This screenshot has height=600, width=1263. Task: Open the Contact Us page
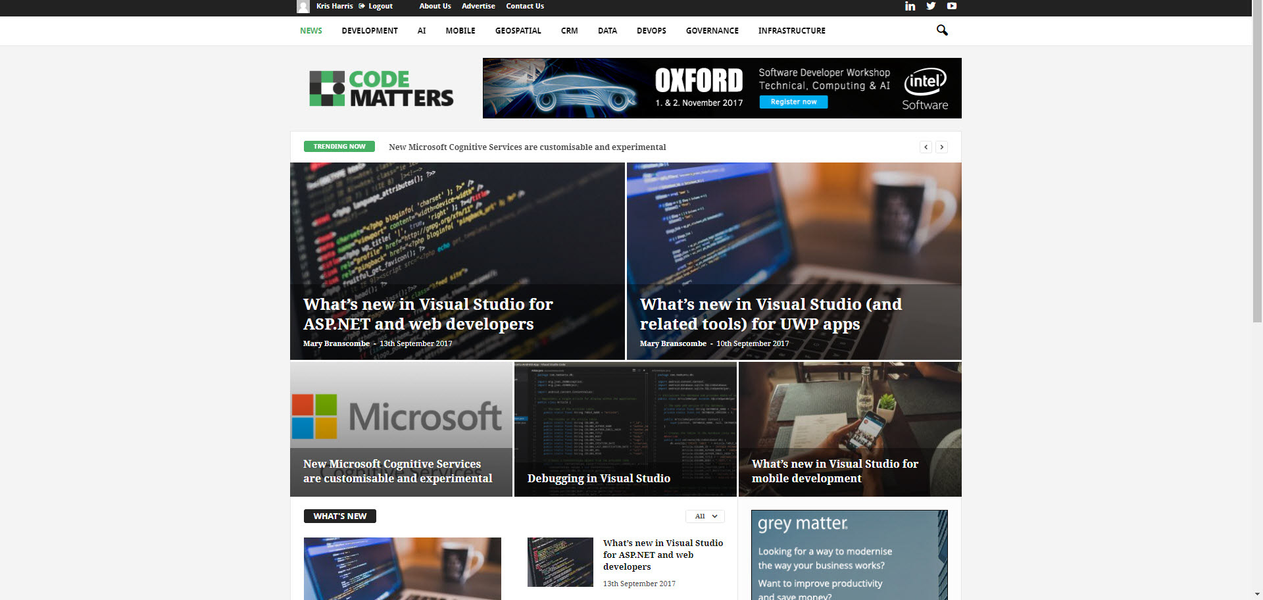click(x=525, y=6)
